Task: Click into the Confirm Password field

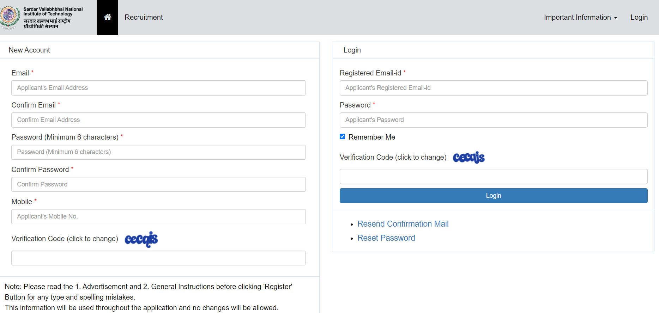Action: pos(158,184)
